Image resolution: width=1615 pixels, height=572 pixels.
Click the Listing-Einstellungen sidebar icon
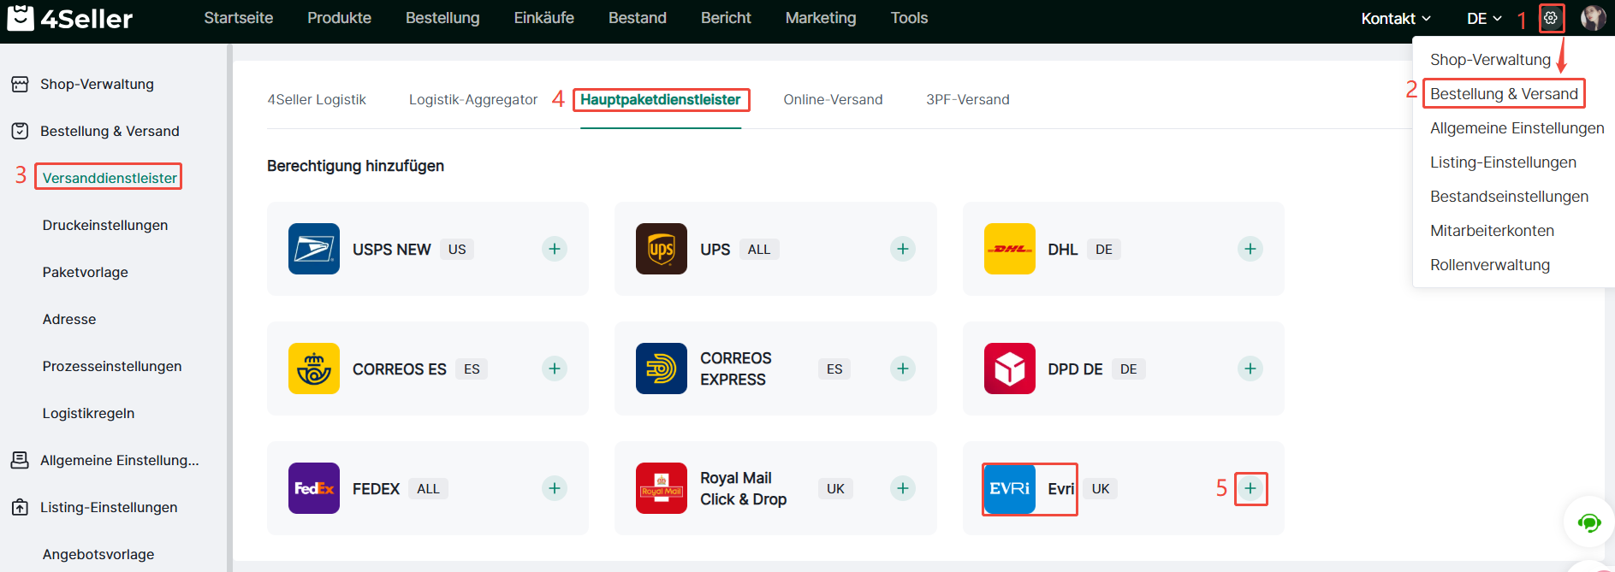[x=20, y=507]
